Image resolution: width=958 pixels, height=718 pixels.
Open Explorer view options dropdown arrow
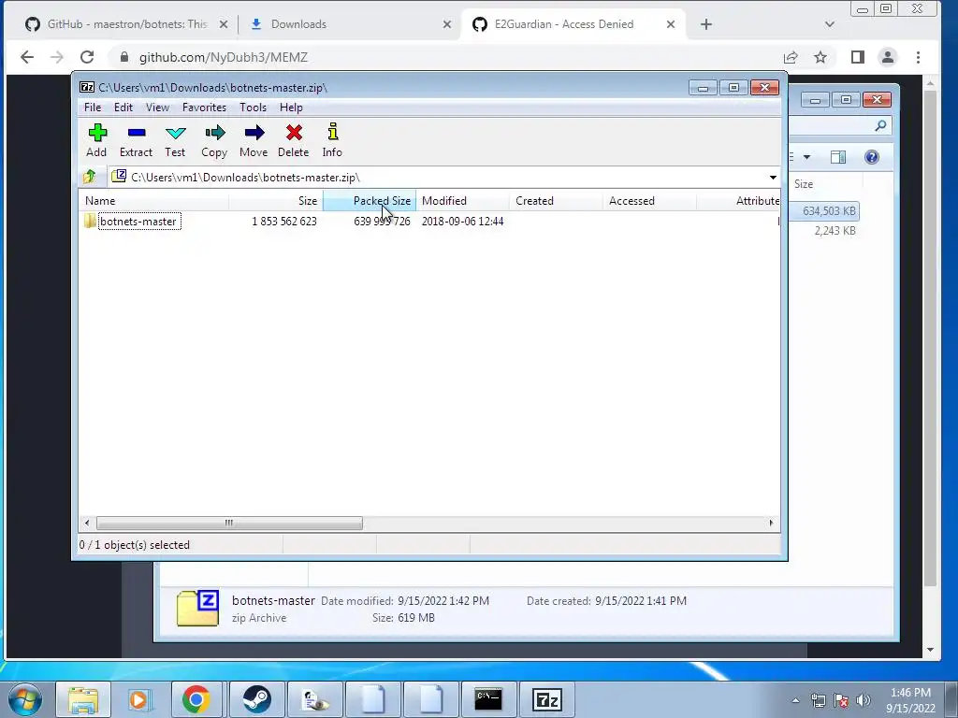click(x=806, y=157)
